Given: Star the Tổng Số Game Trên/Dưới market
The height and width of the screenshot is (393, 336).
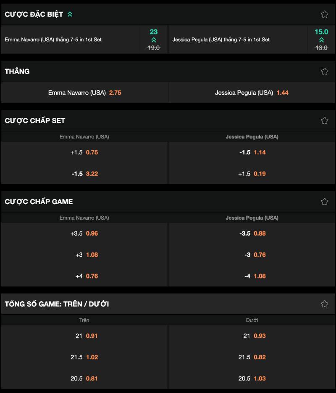Looking at the screenshot, I should pos(324,304).
